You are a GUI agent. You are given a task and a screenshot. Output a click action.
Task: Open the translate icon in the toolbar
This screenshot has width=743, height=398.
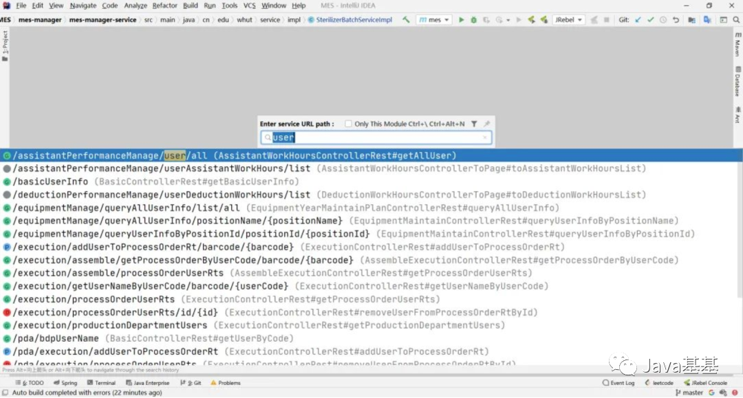click(707, 20)
